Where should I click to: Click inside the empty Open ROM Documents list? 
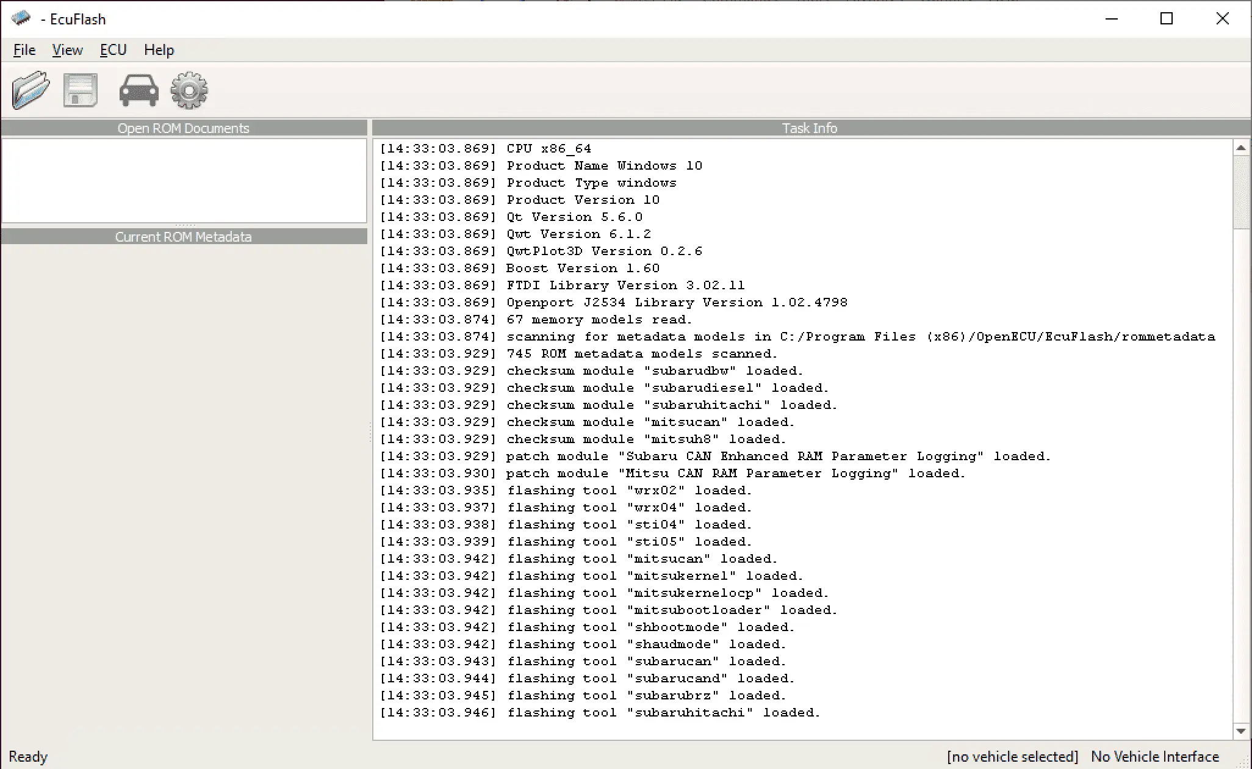pyautogui.click(x=184, y=181)
